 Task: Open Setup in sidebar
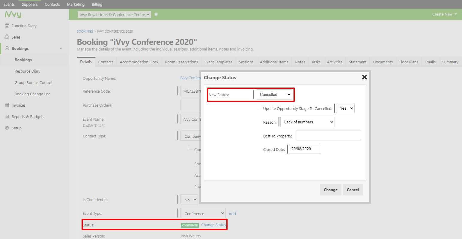tap(16, 128)
